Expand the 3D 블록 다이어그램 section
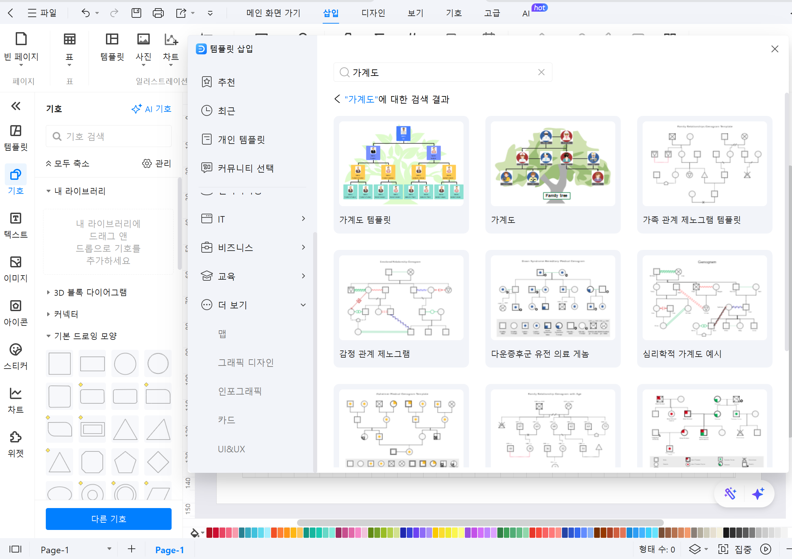The image size is (792, 559). [x=48, y=292]
